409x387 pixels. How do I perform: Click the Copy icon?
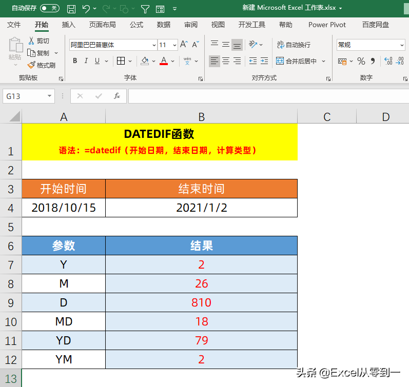tap(31, 53)
